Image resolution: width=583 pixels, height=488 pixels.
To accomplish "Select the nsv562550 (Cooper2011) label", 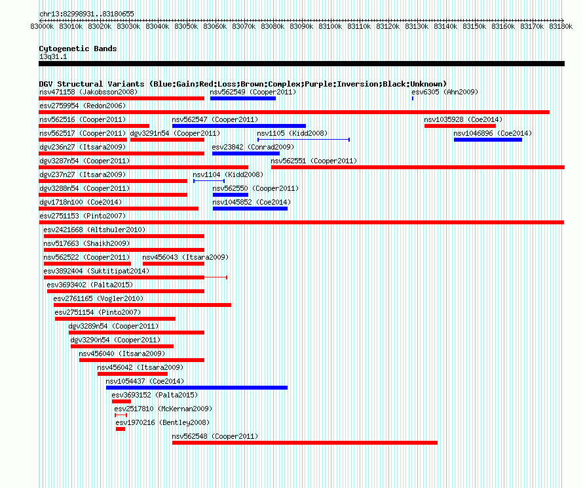I will tap(255, 188).
